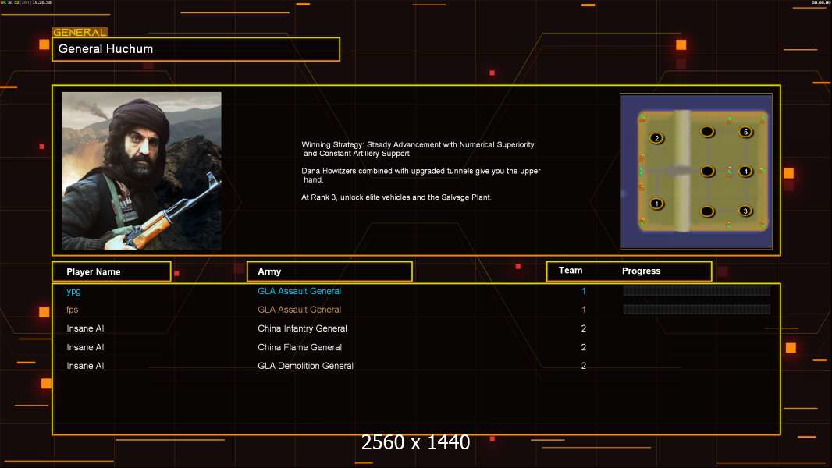The height and width of the screenshot is (468, 832).
Task: Select Insane AI in GLA Demolition General row
Action: point(85,366)
